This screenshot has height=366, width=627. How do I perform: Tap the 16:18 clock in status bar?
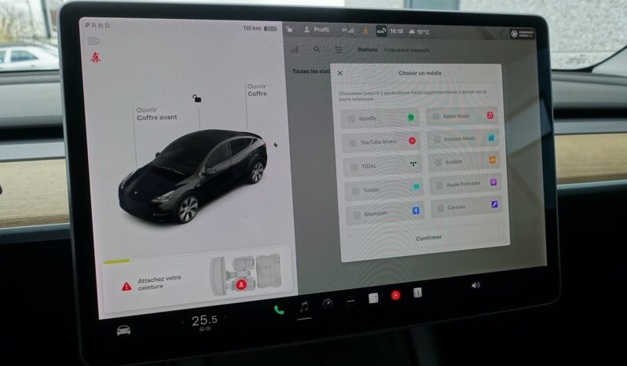397,31
